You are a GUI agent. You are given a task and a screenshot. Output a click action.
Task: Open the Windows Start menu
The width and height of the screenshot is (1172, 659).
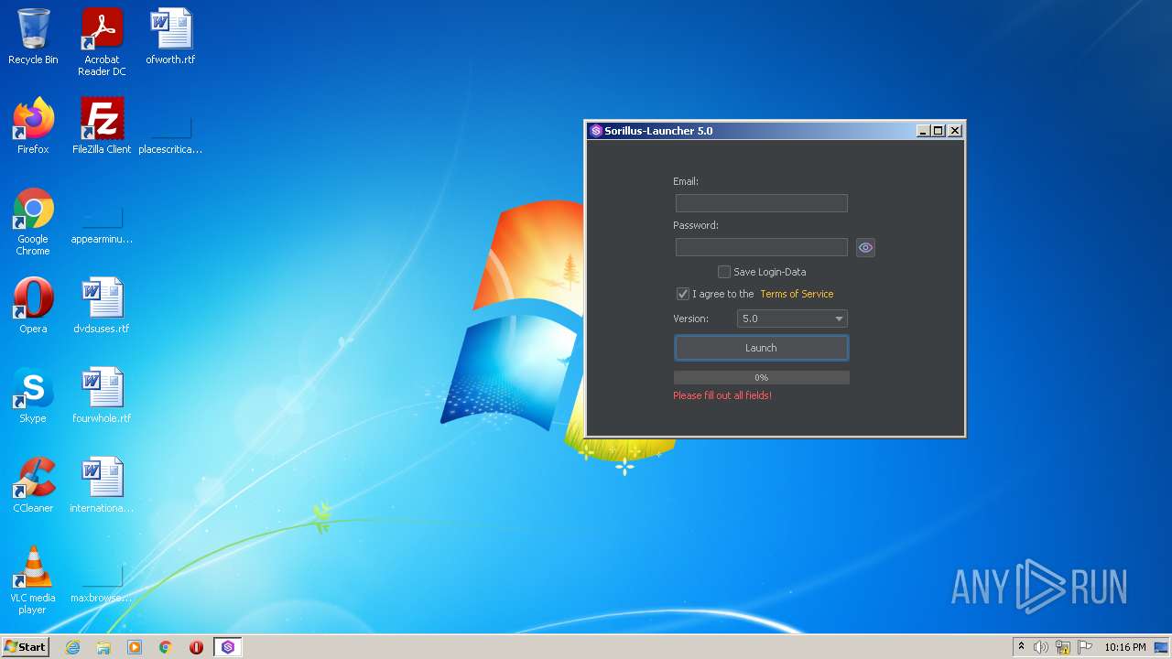(25, 646)
